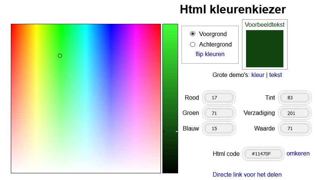Click the 'omkeren' link
This screenshot has width=317, height=180.
click(x=298, y=153)
